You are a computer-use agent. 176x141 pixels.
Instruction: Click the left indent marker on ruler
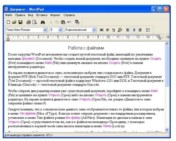(x=8, y=38)
